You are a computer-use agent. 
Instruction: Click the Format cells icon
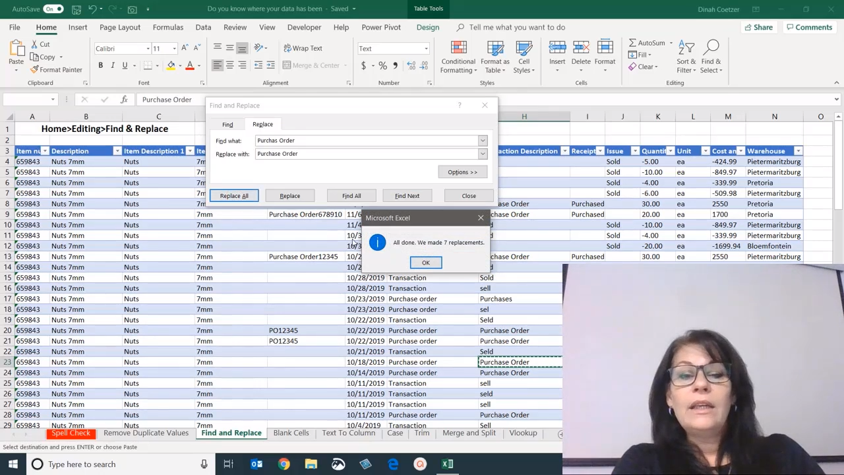coord(605,47)
